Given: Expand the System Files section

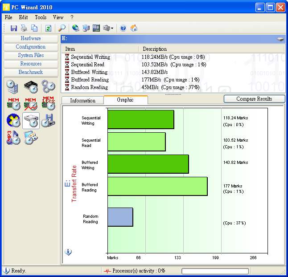Looking at the screenshot, I should [31, 55].
